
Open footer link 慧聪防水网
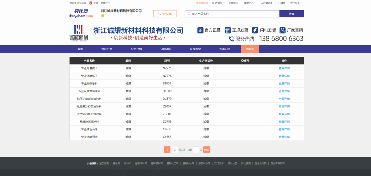tap(188, 164)
